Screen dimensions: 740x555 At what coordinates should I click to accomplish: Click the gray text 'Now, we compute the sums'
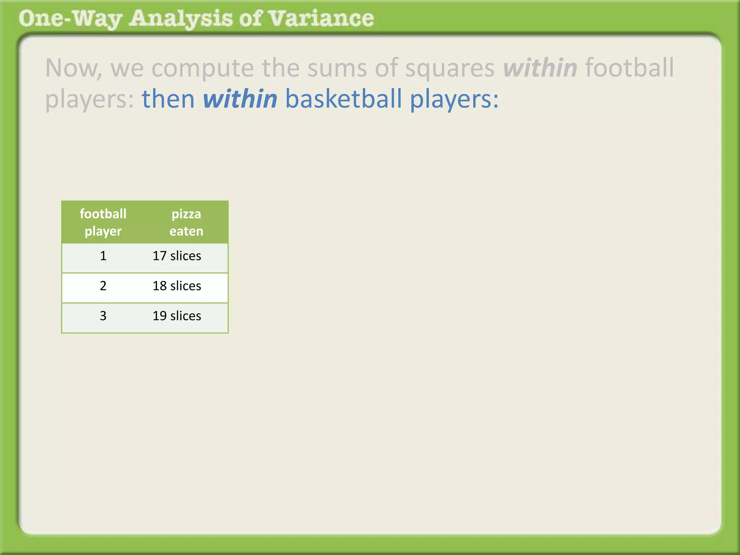tap(206, 68)
